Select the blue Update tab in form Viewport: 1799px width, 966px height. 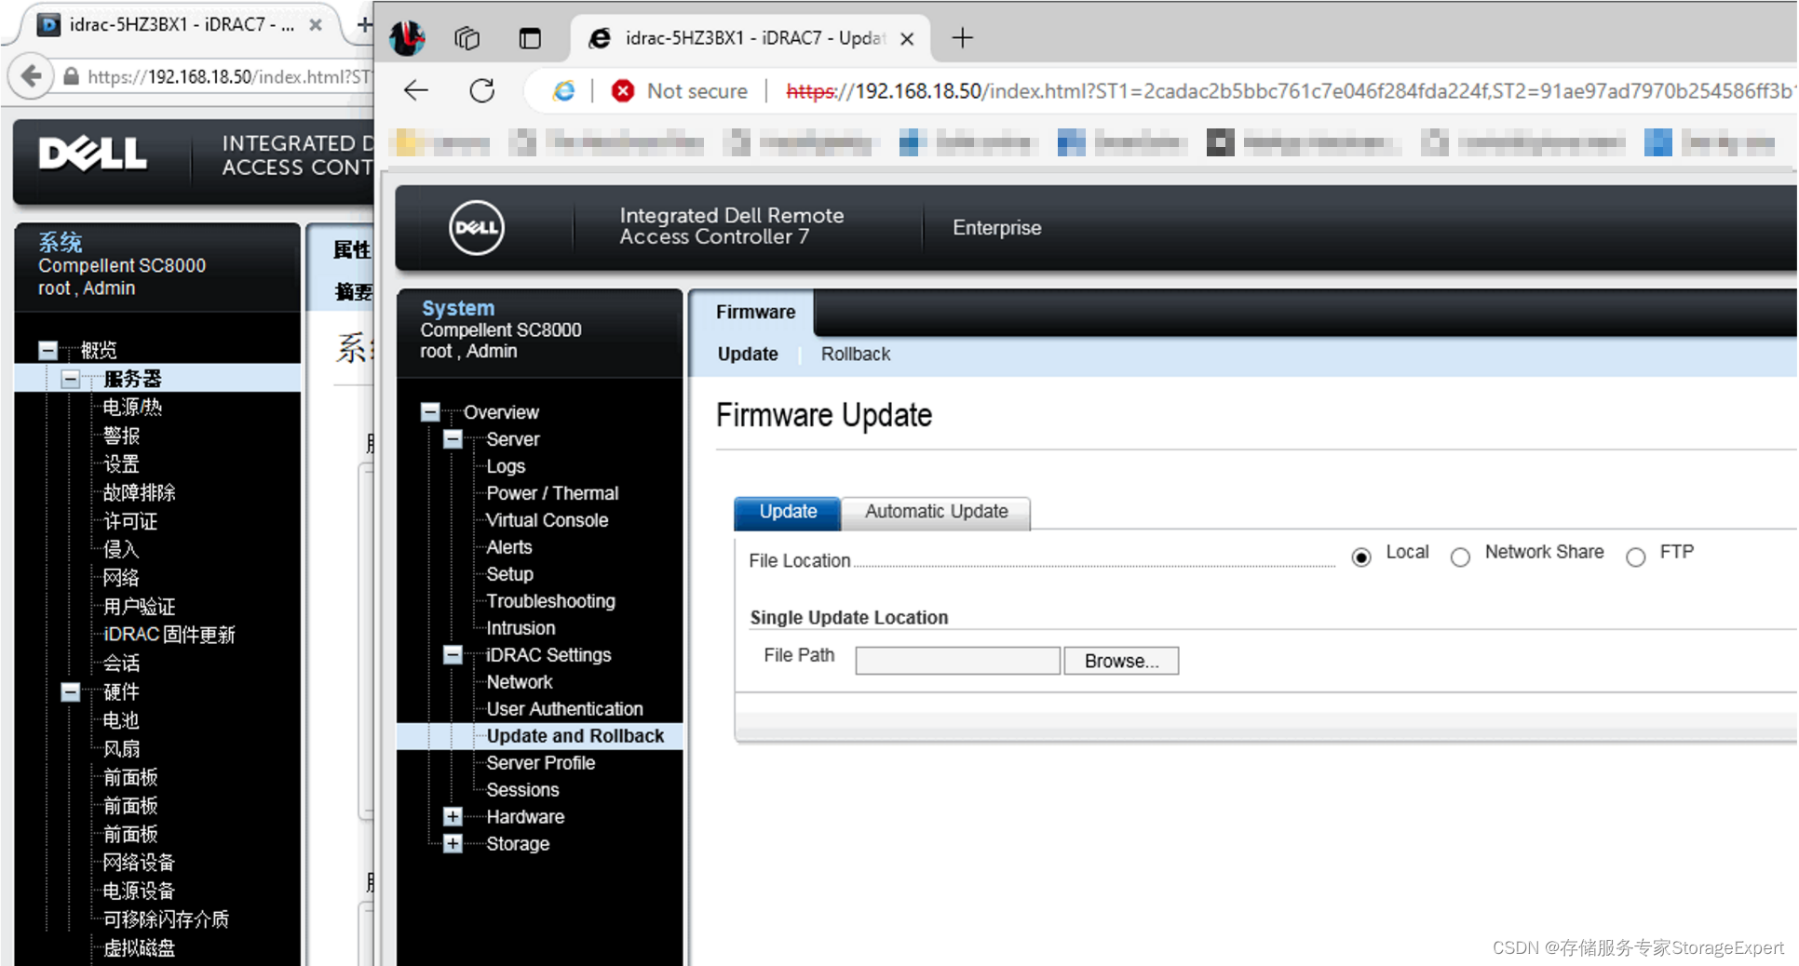coord(788,512)
